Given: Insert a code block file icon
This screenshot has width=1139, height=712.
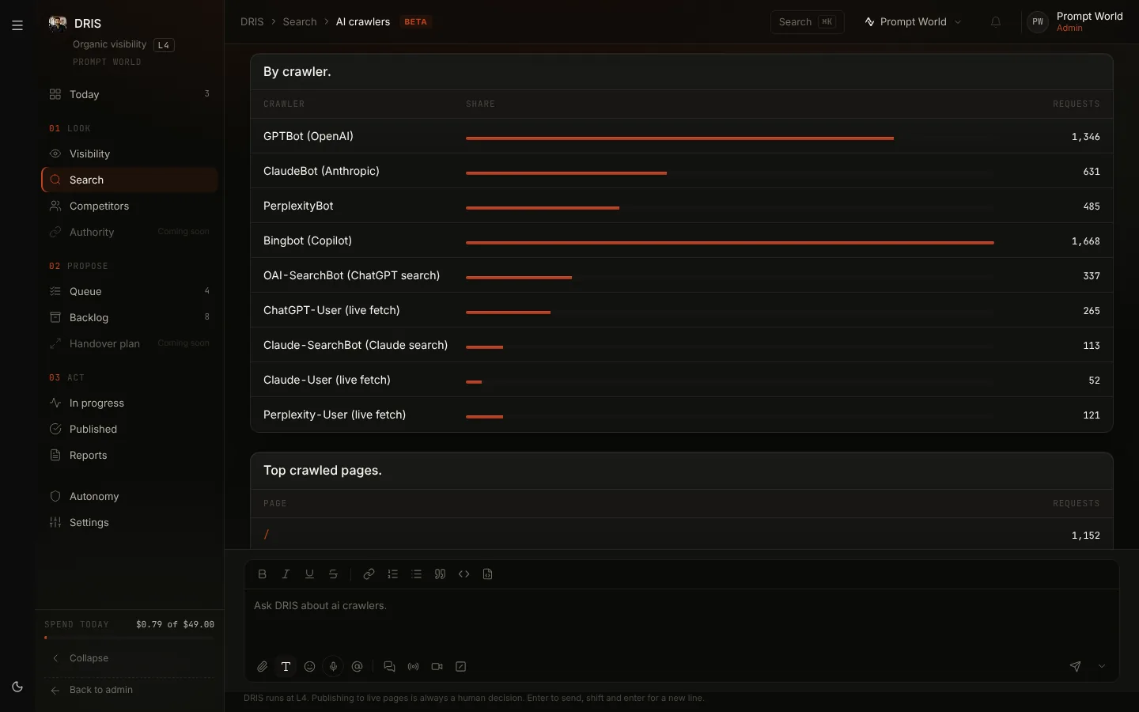Looking at the screenshot, I should pos(488,574).
